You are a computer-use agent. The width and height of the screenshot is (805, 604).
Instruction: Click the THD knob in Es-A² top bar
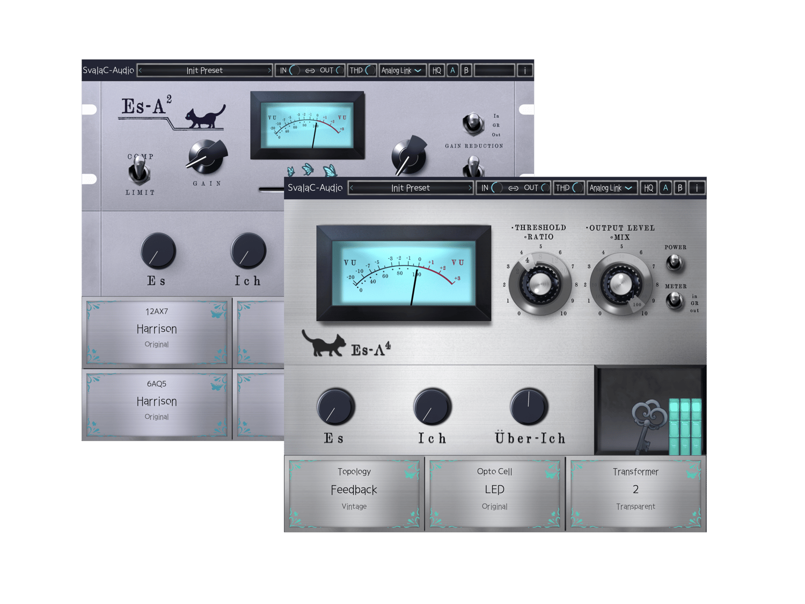(370, 70)
